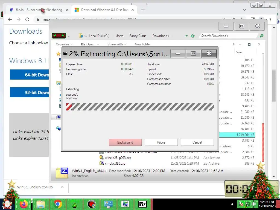This screenshot has height=210, width=280.
Task: Expand download item options chevron
Action: point(62,187)
